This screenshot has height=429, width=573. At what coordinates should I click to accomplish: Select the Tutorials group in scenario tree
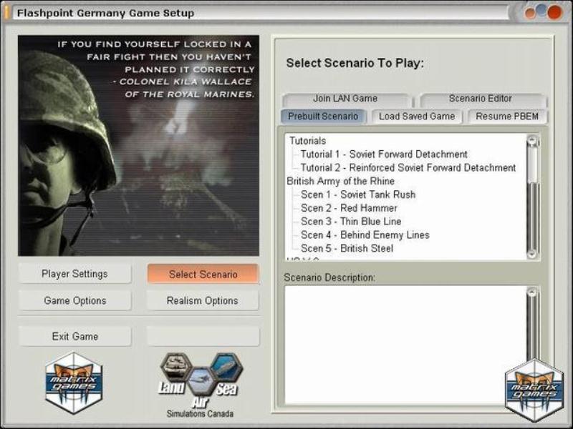(x=307, y=141)
